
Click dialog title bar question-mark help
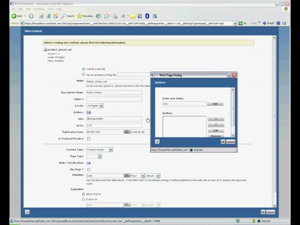(x=229, y=75)
